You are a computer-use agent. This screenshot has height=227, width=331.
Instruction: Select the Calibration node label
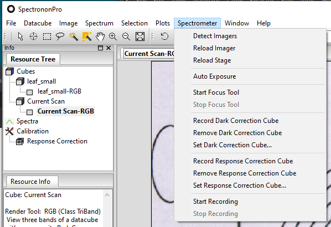point(33,131)
